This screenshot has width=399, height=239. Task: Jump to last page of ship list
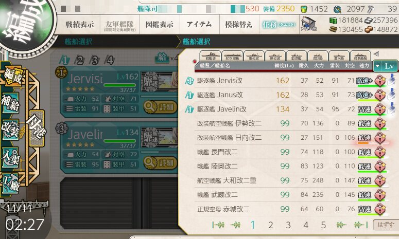click(361, 225)
